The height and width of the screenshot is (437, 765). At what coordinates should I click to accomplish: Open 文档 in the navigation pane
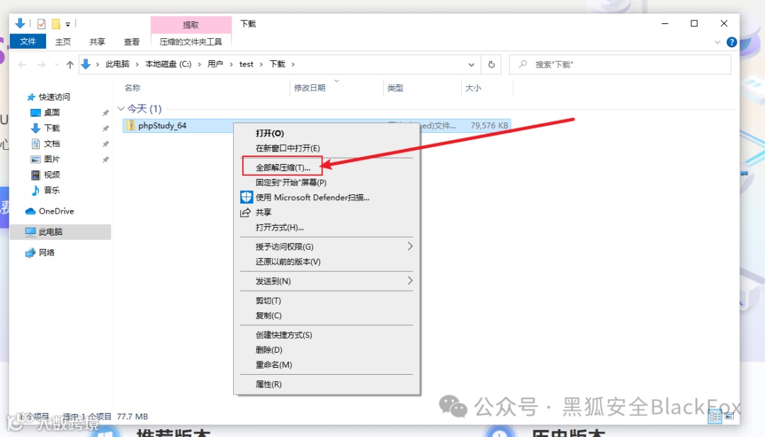[52, 144]
